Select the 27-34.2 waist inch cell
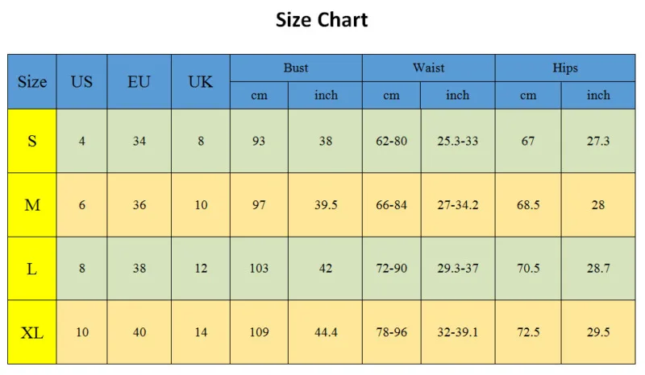645x375 pixels. 457,205
